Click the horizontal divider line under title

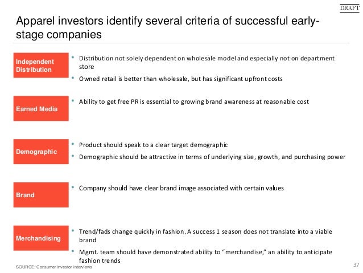click(x=181, y=43)
